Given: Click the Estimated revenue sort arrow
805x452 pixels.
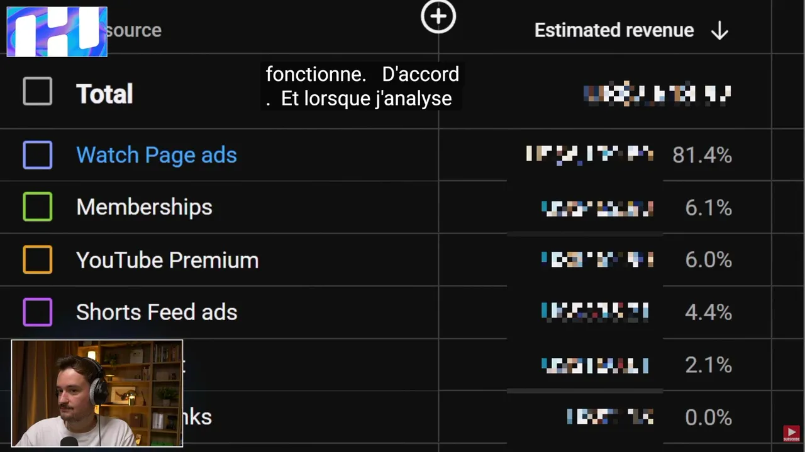Looking at the screenshot, I should click(719, 31).
